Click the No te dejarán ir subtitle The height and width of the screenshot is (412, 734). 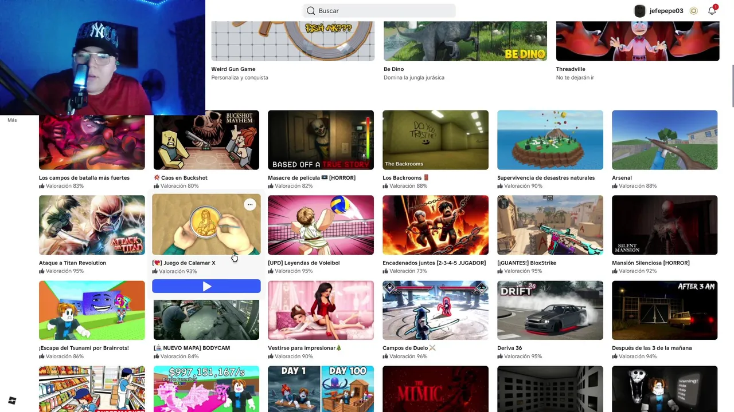coord(575,78)
